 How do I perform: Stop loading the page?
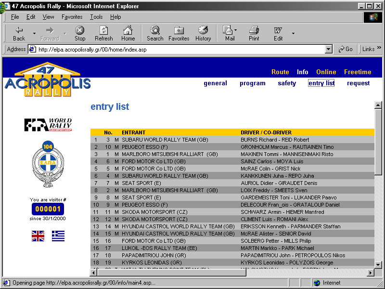[x=80, y=34]
